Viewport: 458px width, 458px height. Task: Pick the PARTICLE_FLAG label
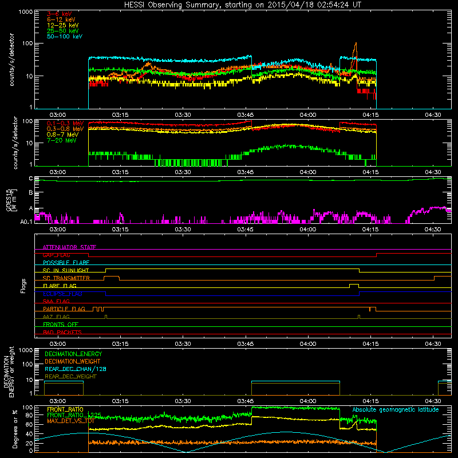[64, 309]
